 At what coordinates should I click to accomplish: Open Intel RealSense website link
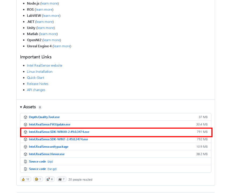pyautogui.click(x=45, y=65)
